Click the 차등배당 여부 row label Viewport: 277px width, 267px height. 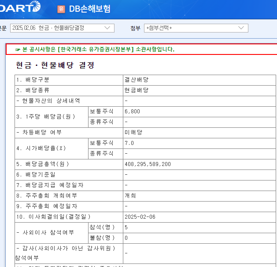(39, 133)
